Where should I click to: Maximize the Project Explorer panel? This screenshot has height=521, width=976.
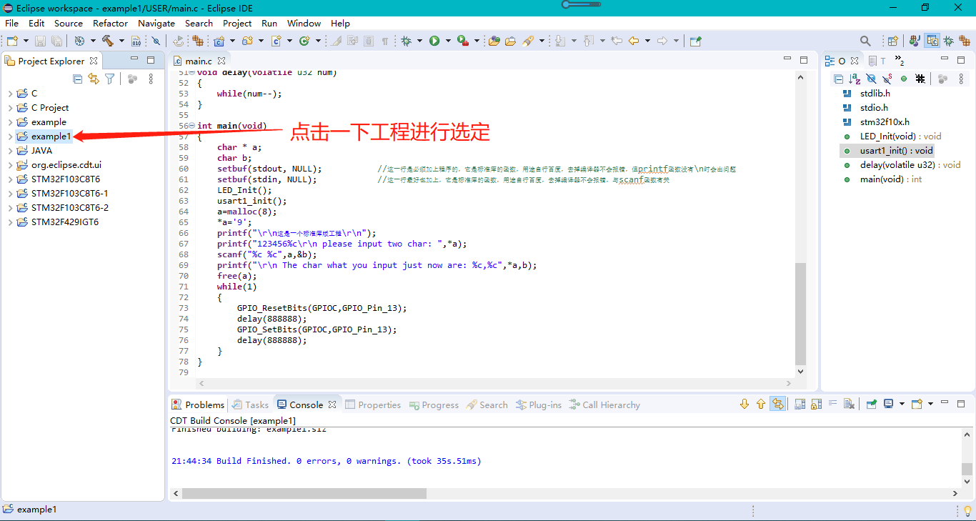point(151,60)
